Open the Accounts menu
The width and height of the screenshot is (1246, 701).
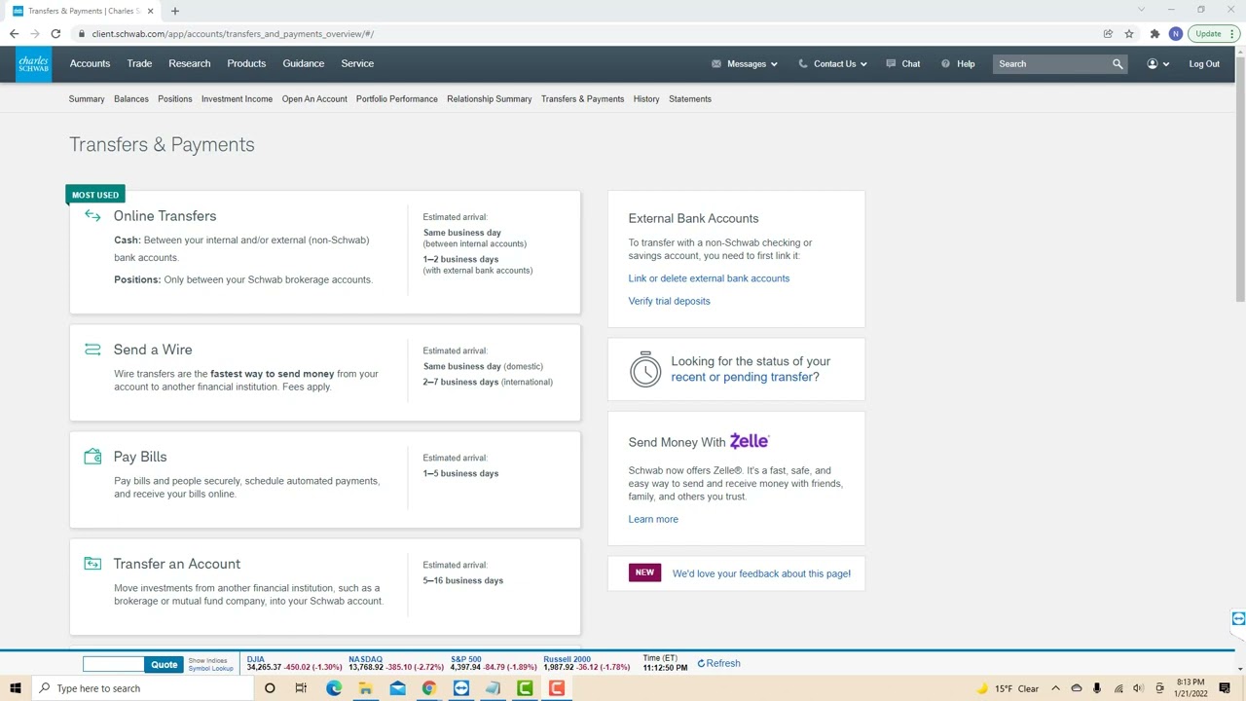[x=90, y=63]
